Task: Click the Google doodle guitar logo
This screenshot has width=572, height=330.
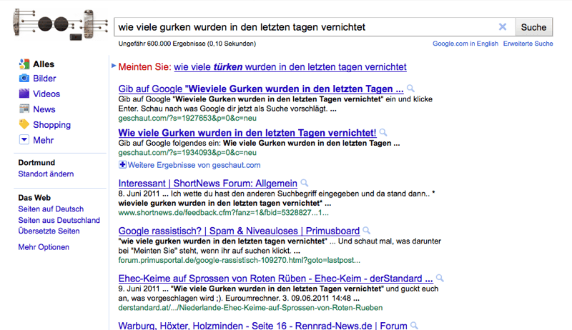Action: pyautogui.click(x=61, y=24)
